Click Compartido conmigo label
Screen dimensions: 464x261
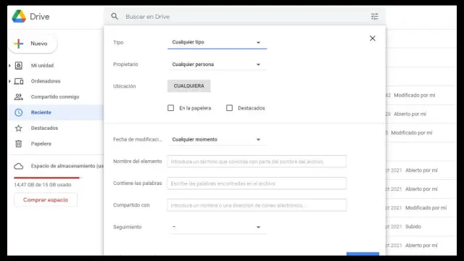[x=55, y=96]
